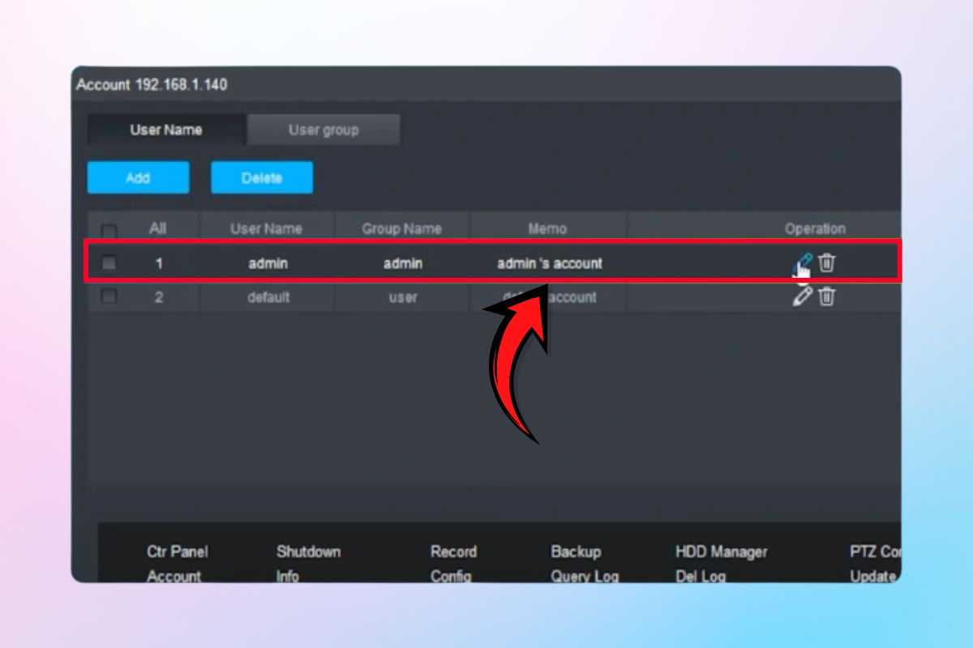Check the box for default user row
The width and height of the screenshot is (973, 648).
(109, 296)
